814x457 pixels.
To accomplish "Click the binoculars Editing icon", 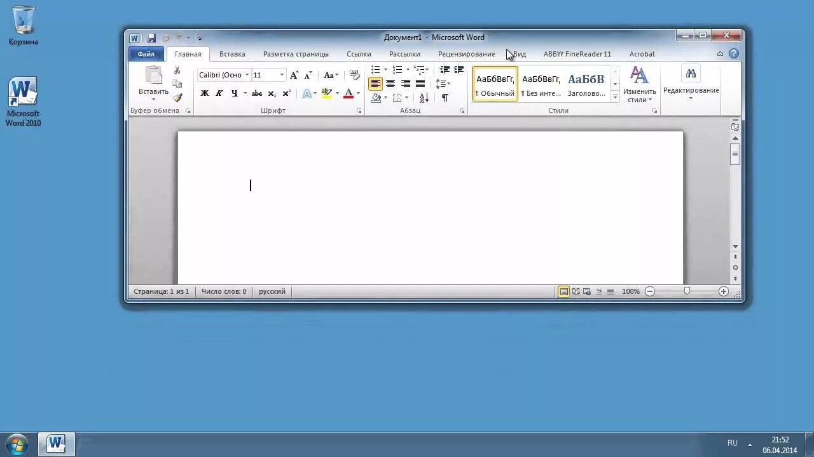I will [x=691, y=74].
